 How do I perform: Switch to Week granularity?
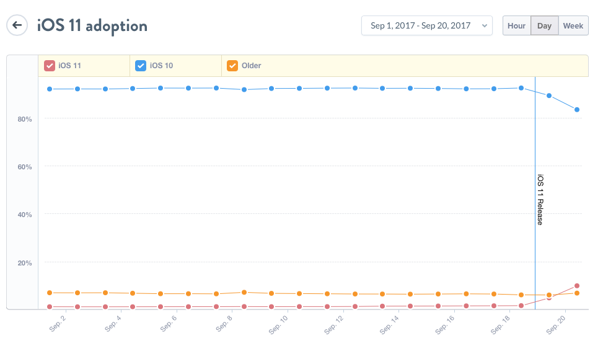[573, 25]
